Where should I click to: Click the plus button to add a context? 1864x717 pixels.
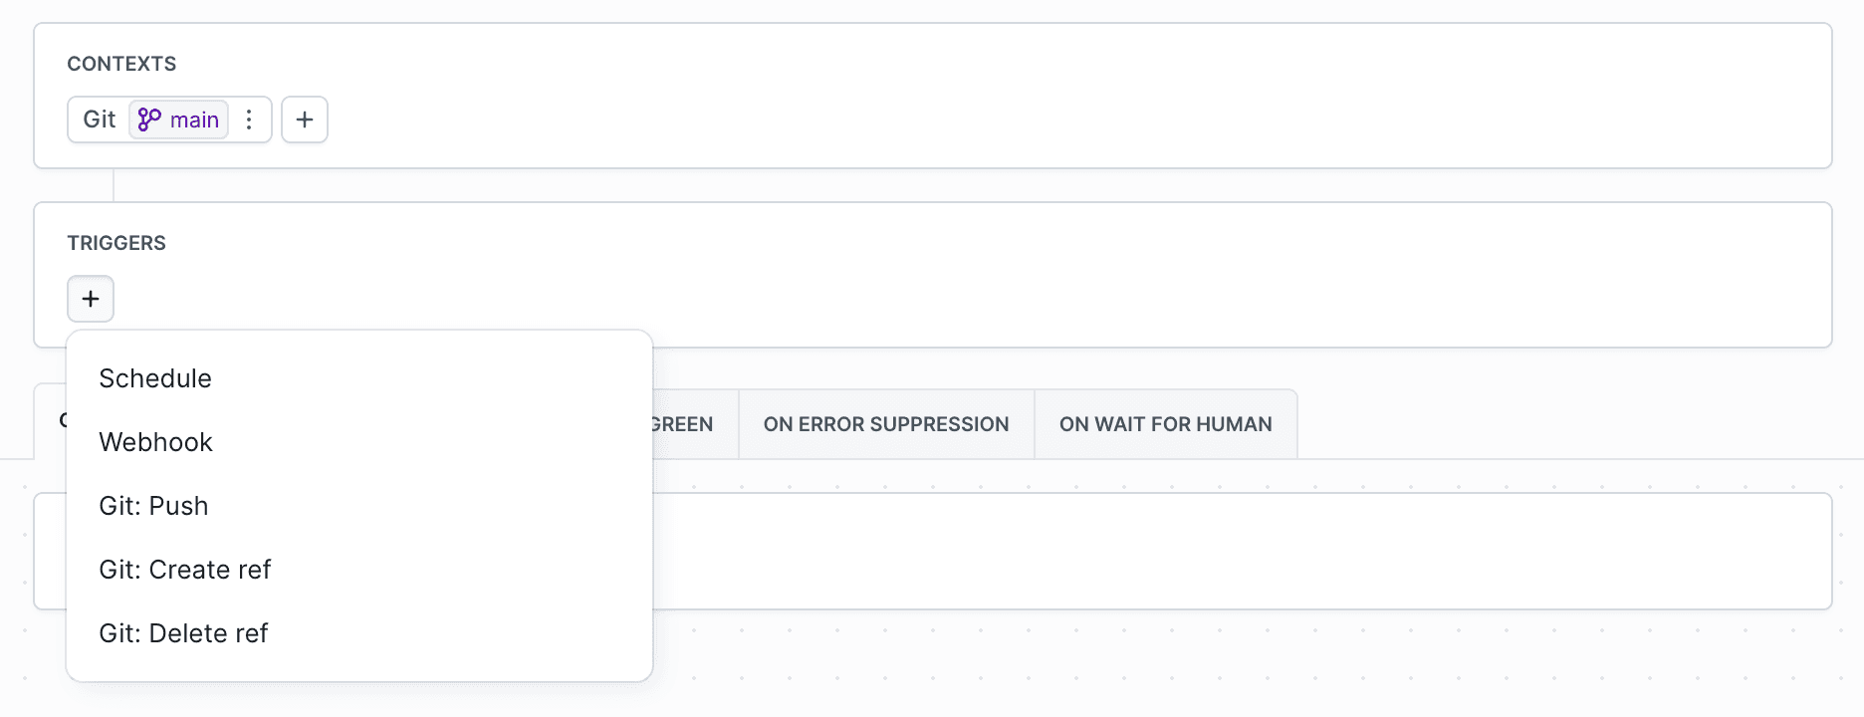pyautogui.click(x=305, y=119)
